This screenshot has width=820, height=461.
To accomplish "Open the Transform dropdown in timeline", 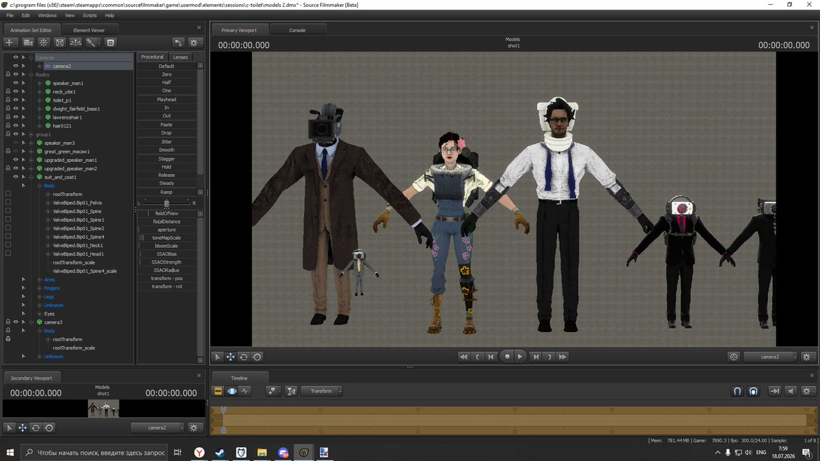I will click(321, 391).
